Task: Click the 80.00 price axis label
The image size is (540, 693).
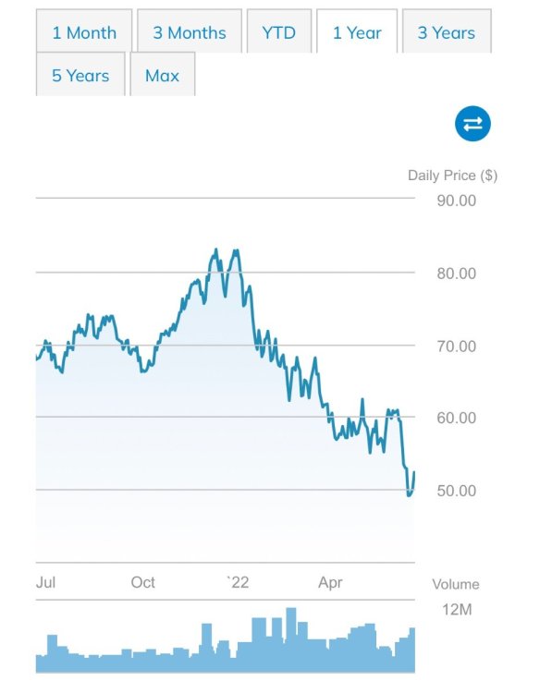Action: click(457, 274)
